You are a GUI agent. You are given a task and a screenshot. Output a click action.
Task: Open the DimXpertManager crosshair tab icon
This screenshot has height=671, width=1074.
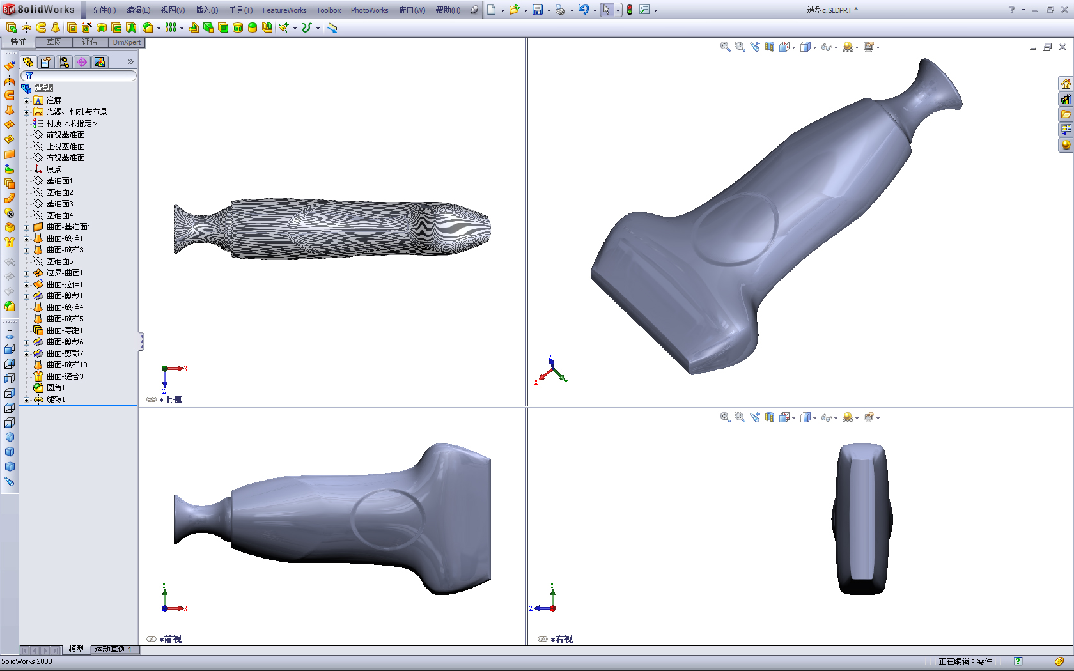click(x=82, y=62)
